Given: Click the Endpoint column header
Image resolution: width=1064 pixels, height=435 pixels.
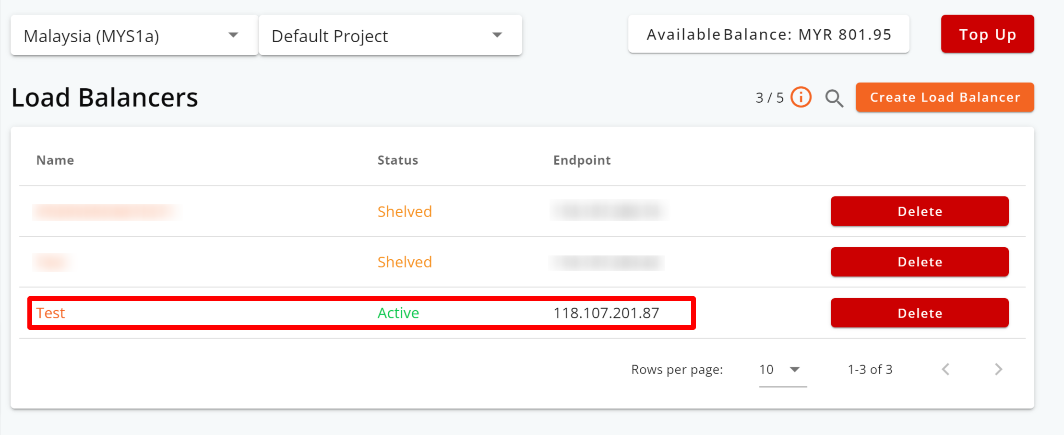Looking at the screenshot, I should (582, 160).
